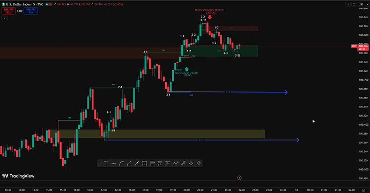Image resolution: width=370 pixels, height=193 pixels.
Task: Open chart settings gear at bottom right
Action: tap(364, 190)
